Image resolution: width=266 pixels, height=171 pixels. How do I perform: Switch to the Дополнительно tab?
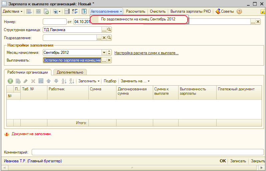pos(70,72)
